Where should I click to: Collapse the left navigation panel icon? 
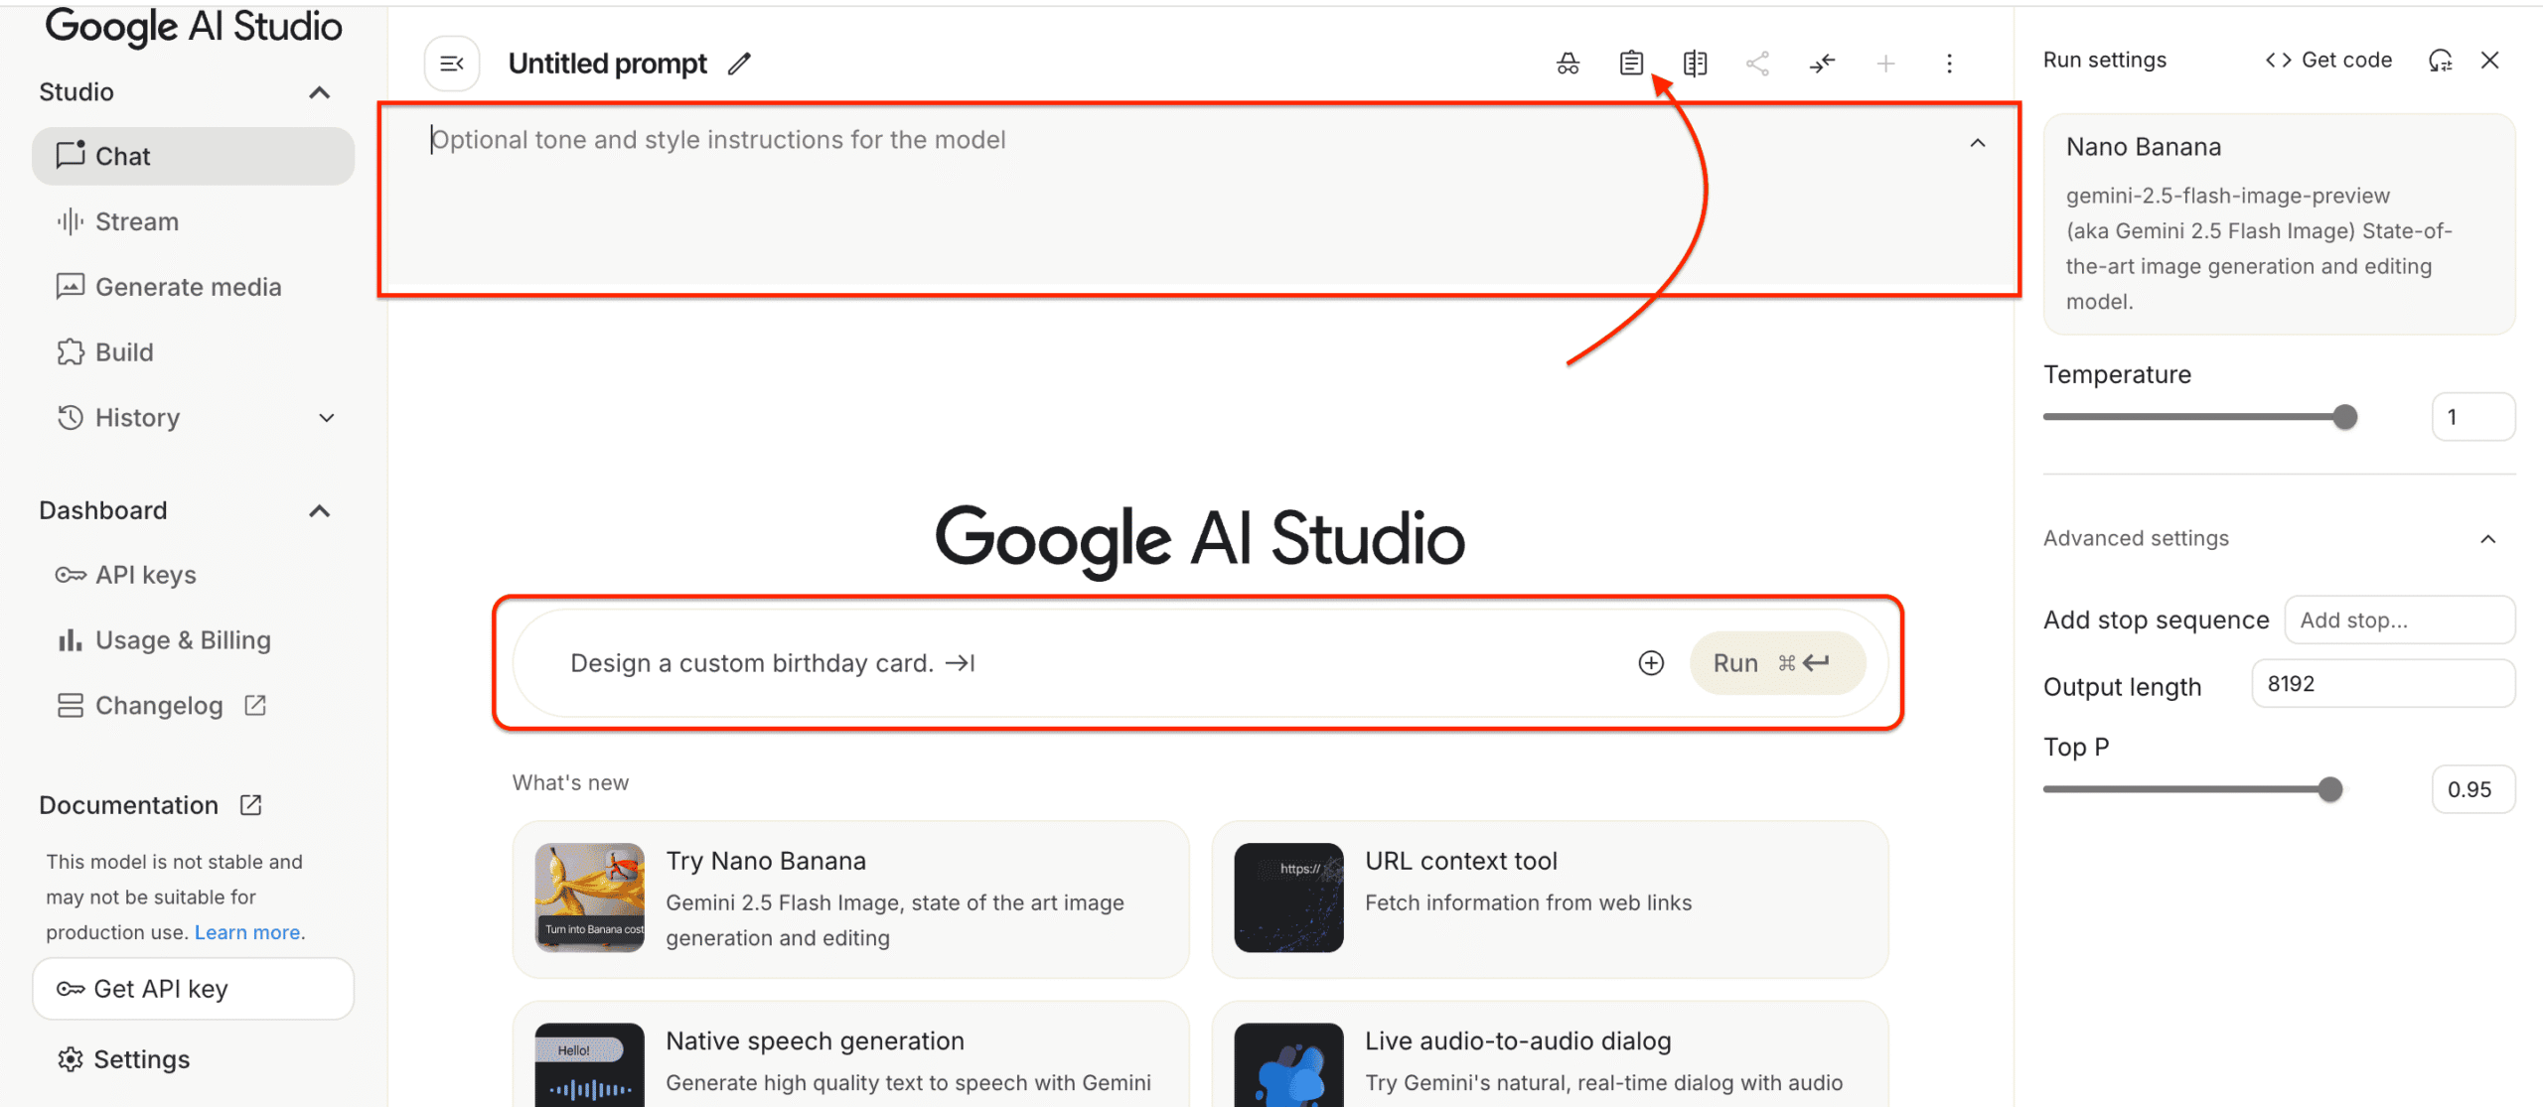click(452, 64)
